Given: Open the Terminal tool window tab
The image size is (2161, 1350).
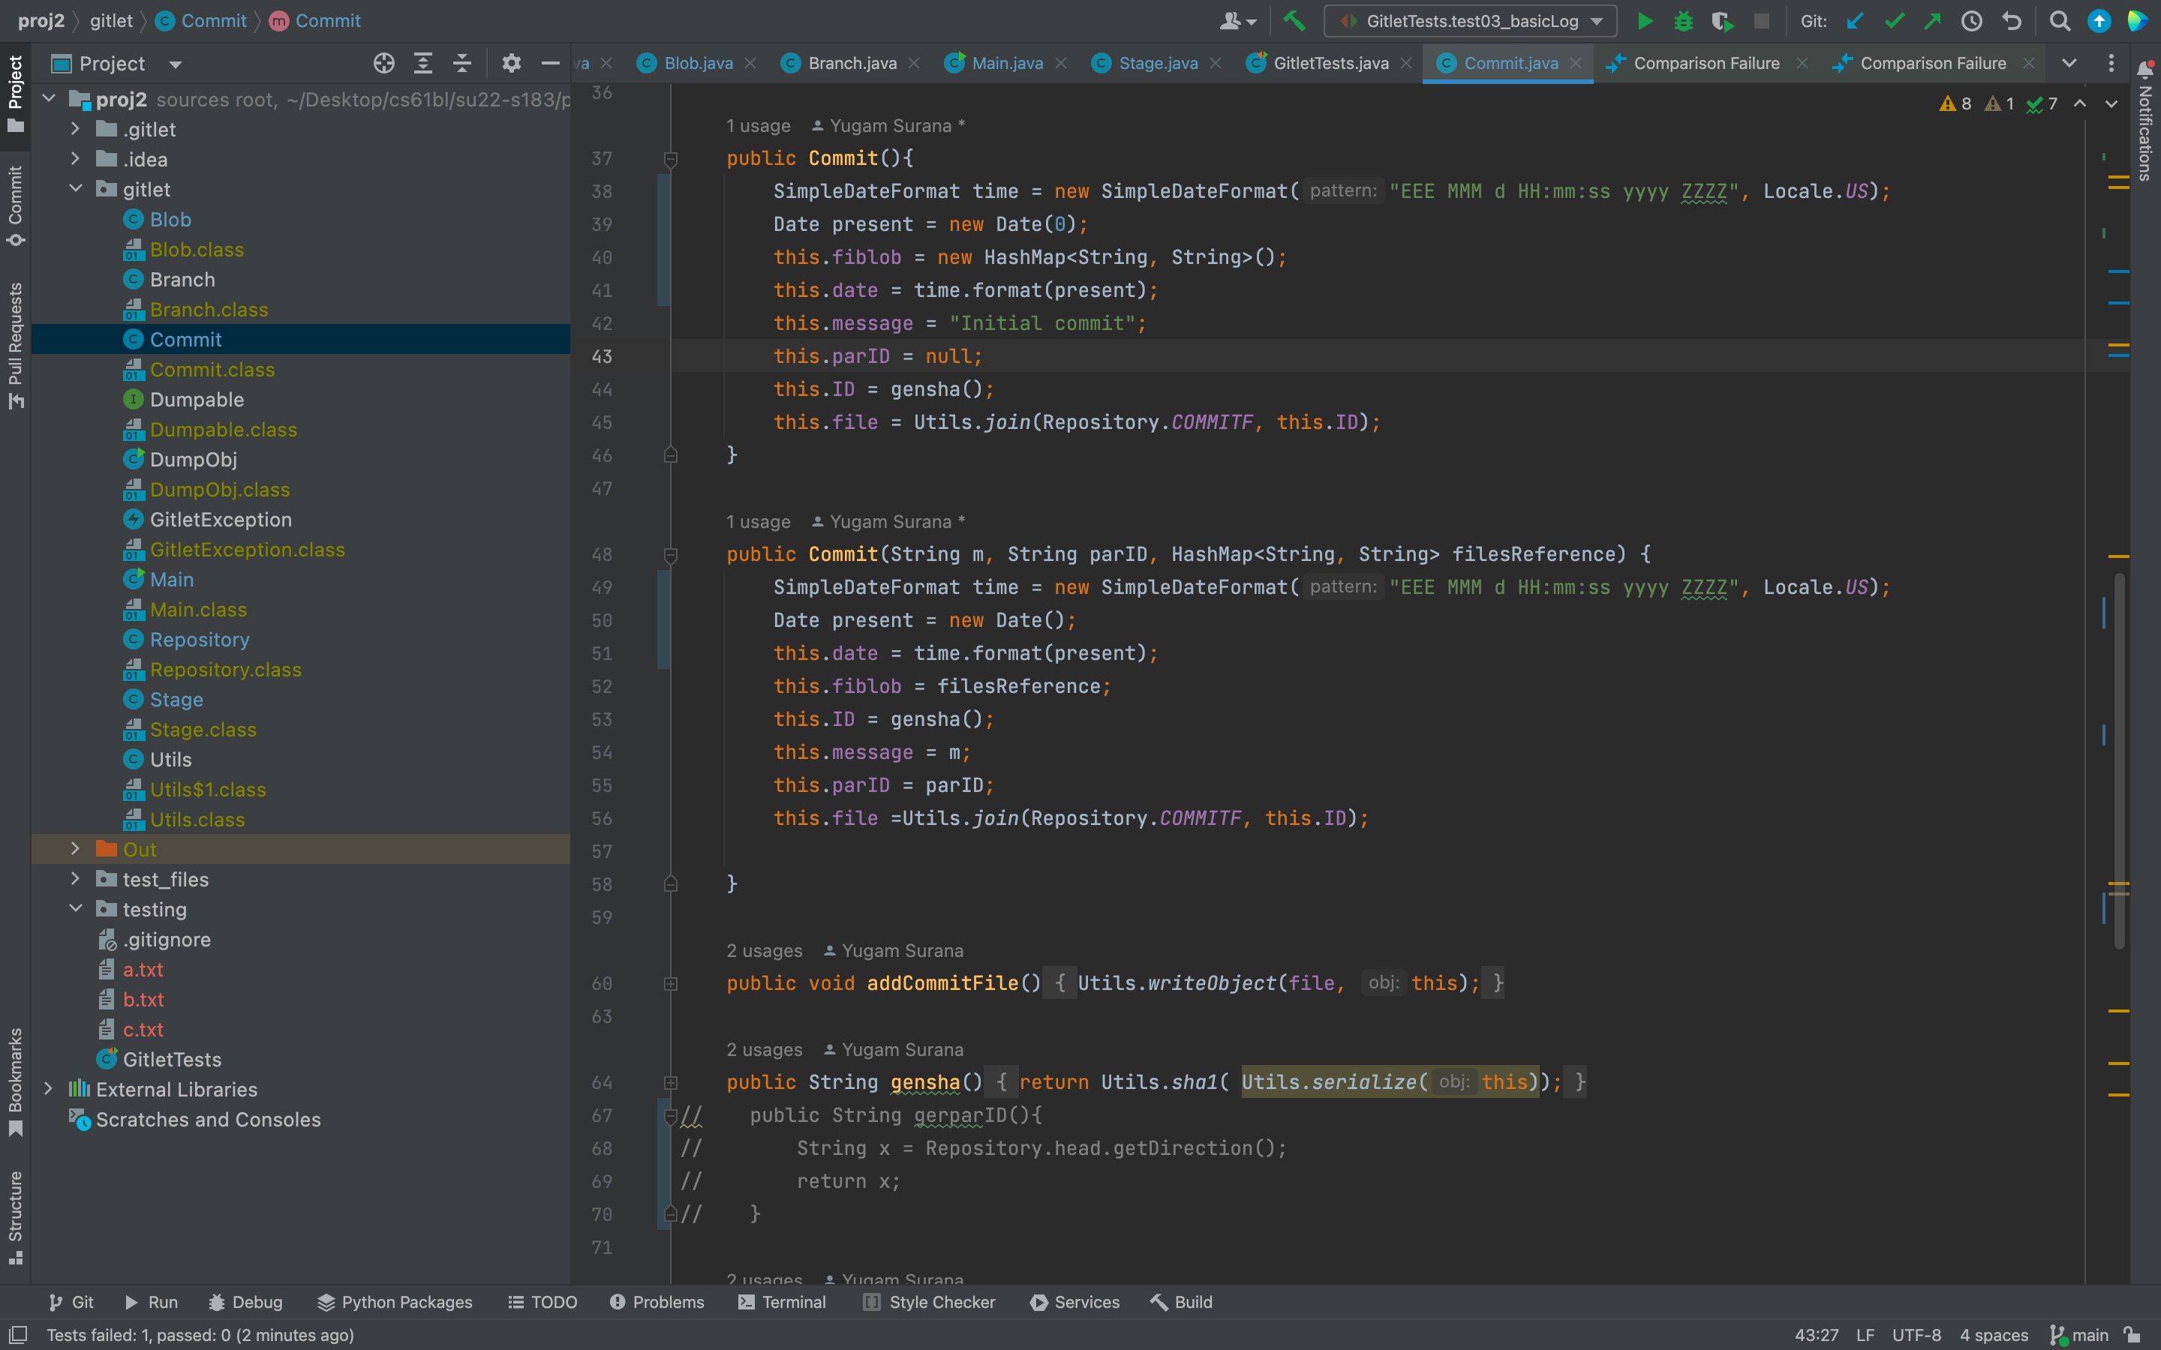Looking at the screenshot, I should 783,1302.
